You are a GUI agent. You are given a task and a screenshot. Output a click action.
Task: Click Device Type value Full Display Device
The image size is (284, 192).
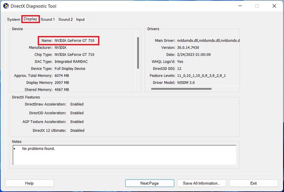pyautogui.click(x=70, y=68)
